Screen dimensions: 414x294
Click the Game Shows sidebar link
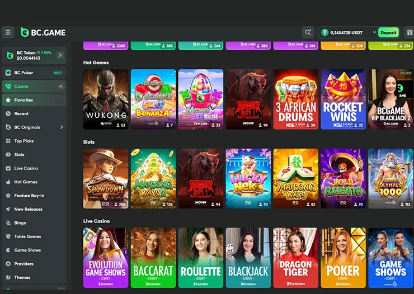[x=34, y=250]
